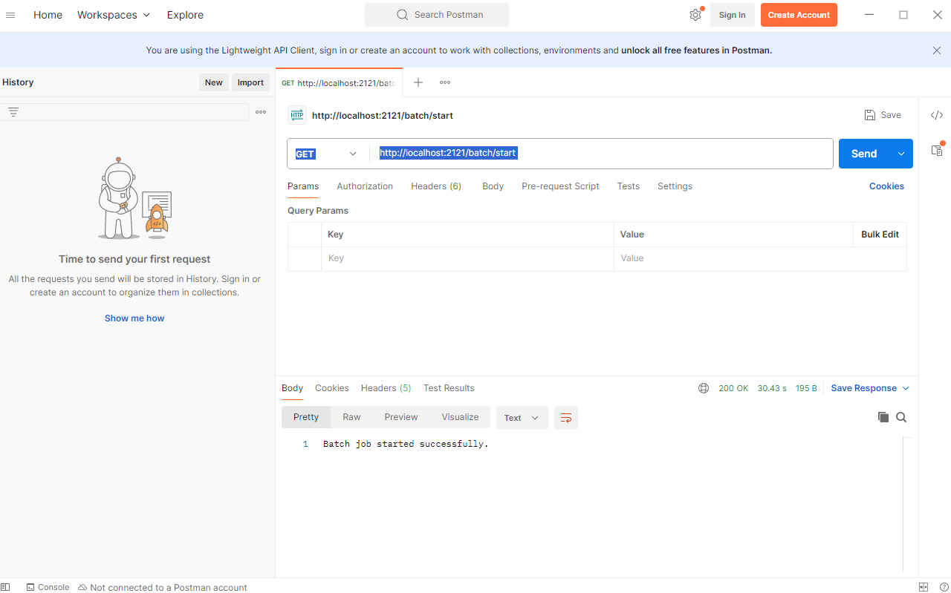The height and width of the screenshot is (593, 951).
Task: Switch response view to Visualize
Action: pos(460,417)
